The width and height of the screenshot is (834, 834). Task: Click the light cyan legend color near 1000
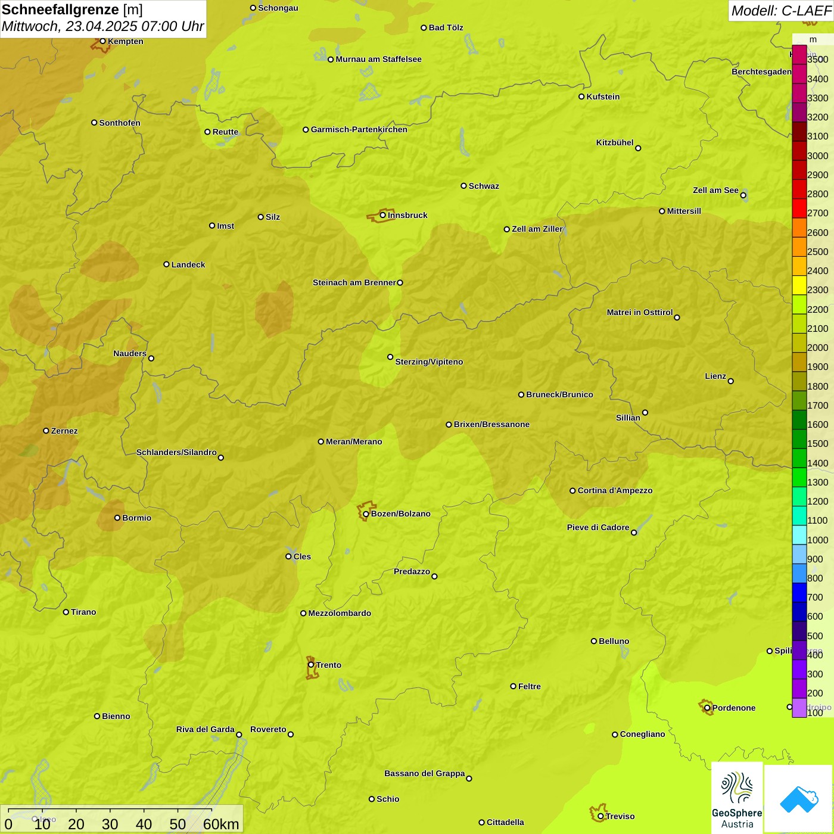pyautogui.click(x=799, y=535)
